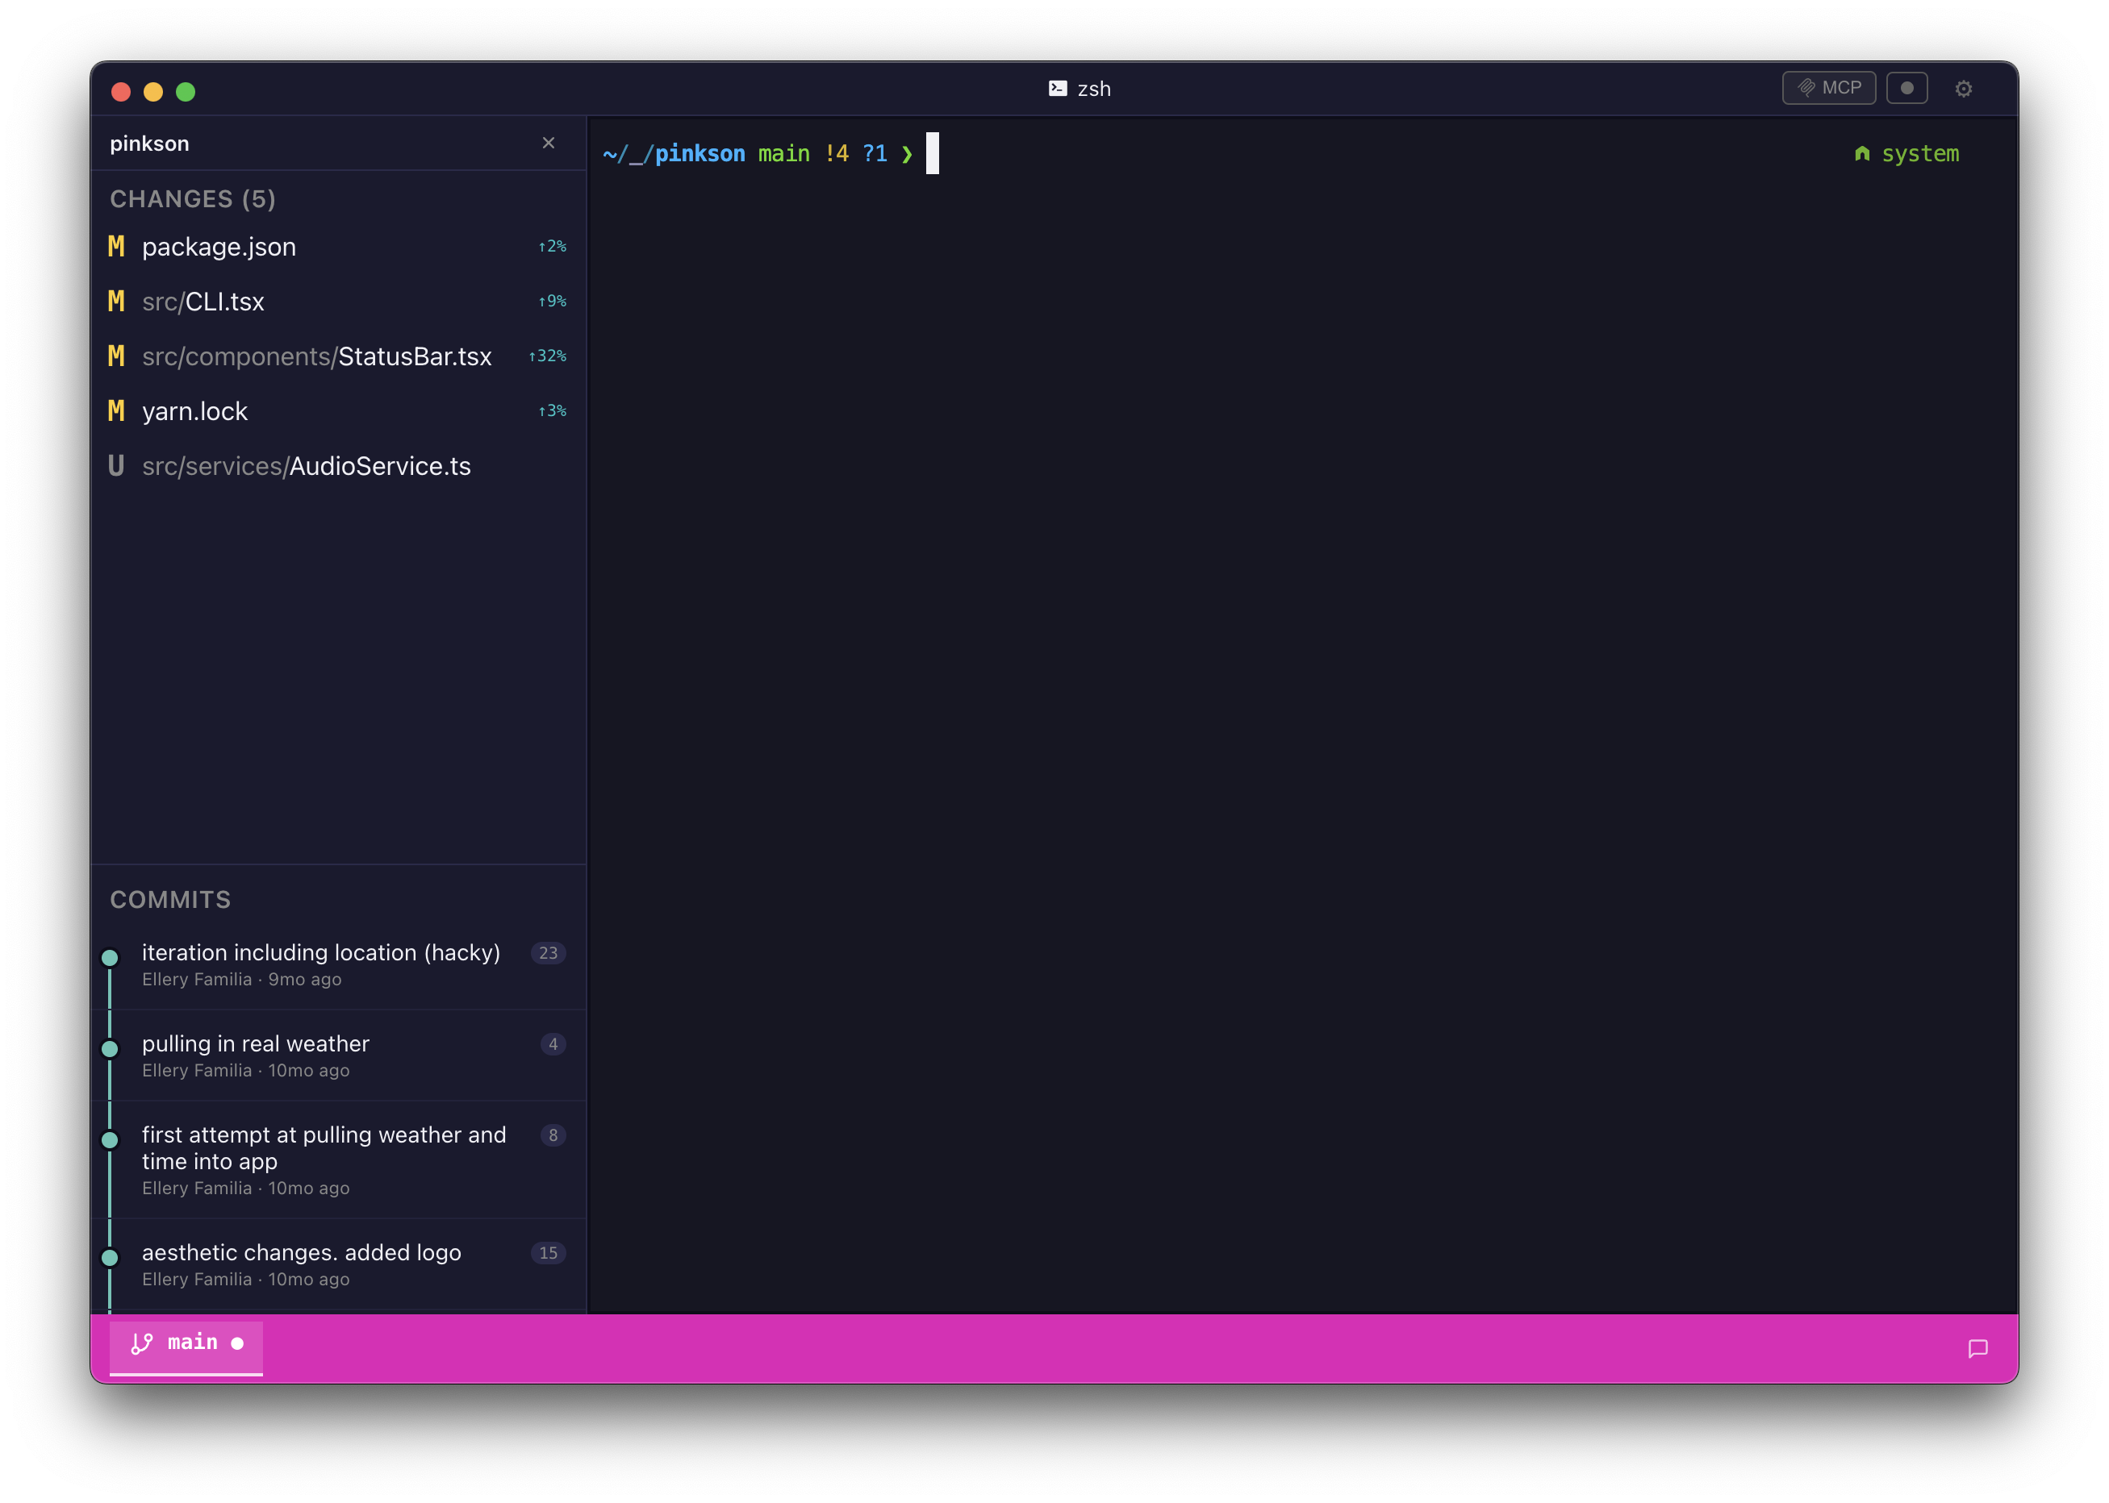
Task: Open the StatusBar.tsx change entry
Action: (316, 356)
